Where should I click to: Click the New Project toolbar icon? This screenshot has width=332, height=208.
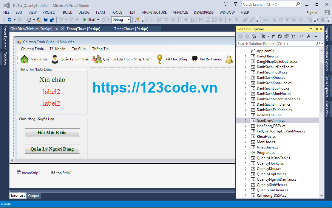(x=29, y=20)
